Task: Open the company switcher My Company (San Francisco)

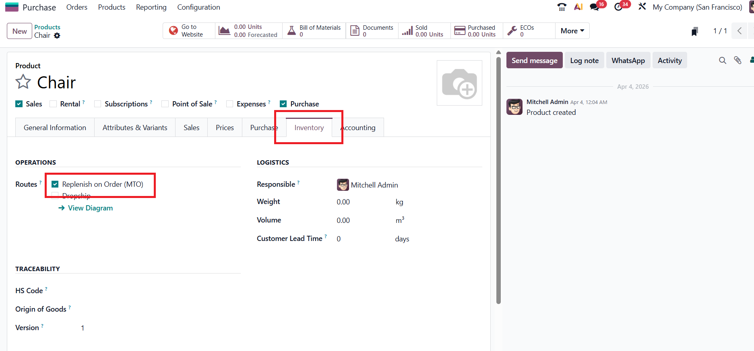Action: [697, 7]
